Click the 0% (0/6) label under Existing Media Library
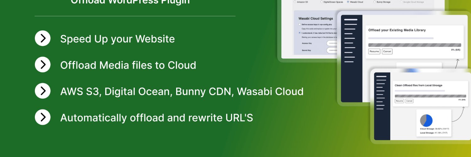471x157 pixels. (456, 50)
